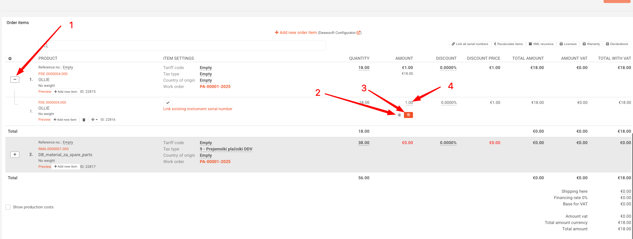Toggle the checkmark button on sub-item
The height and width of the screenshot is (239, 633).
[168, 103]
